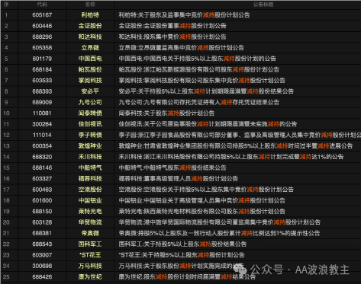
Task: Click stock code 688296
Action: 42,37
